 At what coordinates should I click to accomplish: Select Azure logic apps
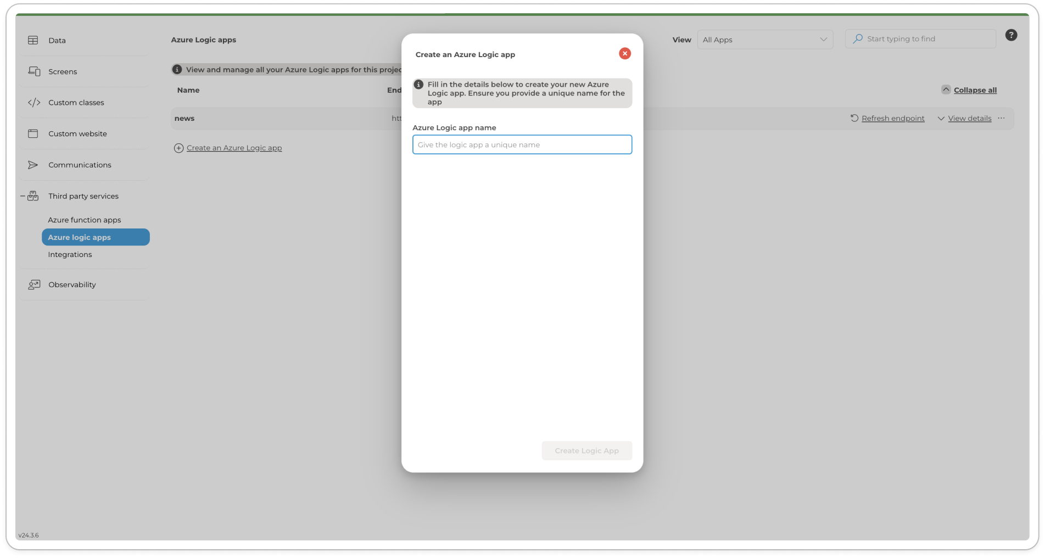(x=96, y=237)
